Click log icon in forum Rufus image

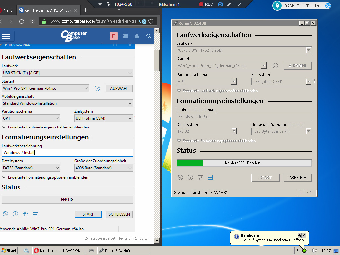pyautogui.click(x=35, y=214)
